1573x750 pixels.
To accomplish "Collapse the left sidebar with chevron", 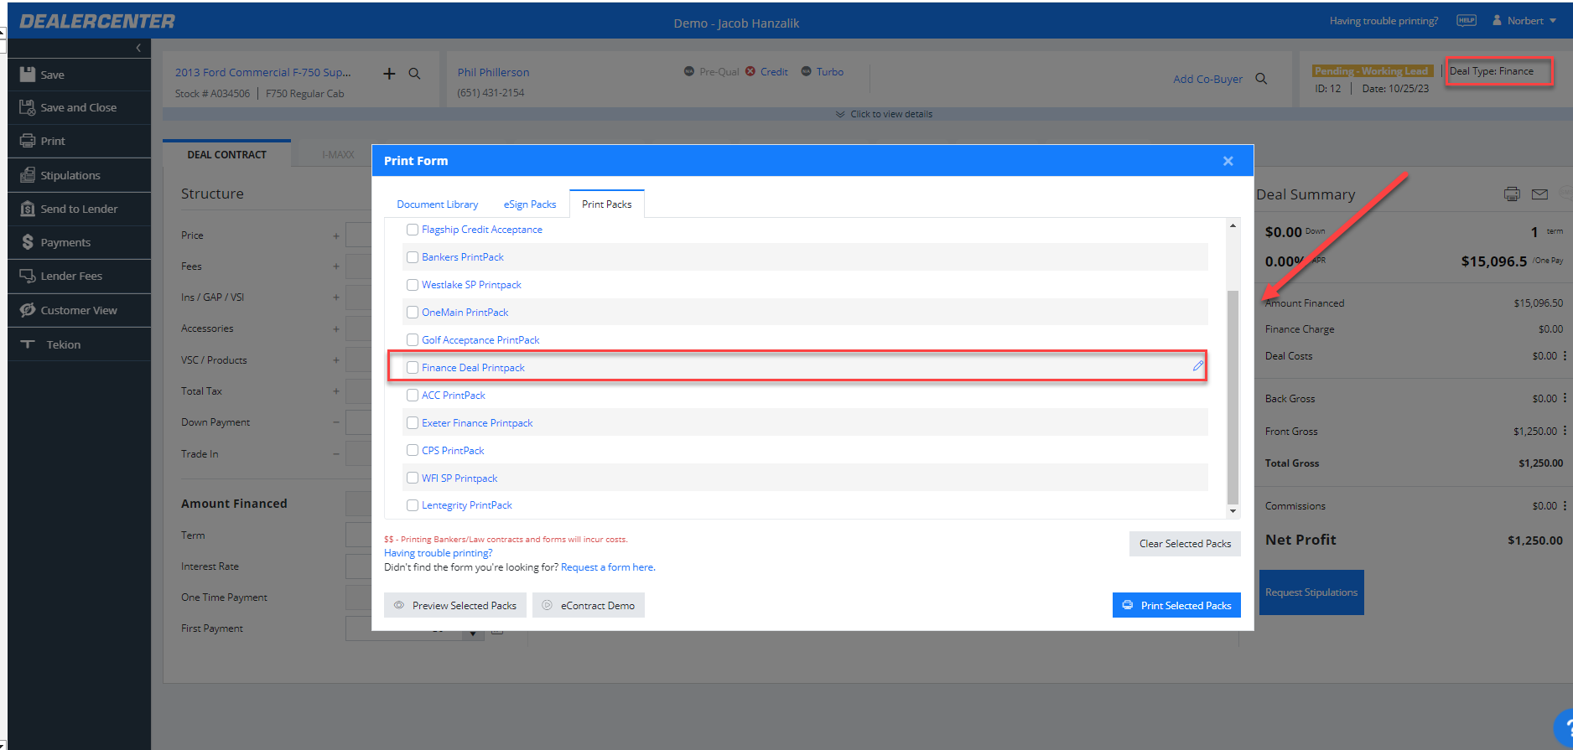I will pos(138,48).
